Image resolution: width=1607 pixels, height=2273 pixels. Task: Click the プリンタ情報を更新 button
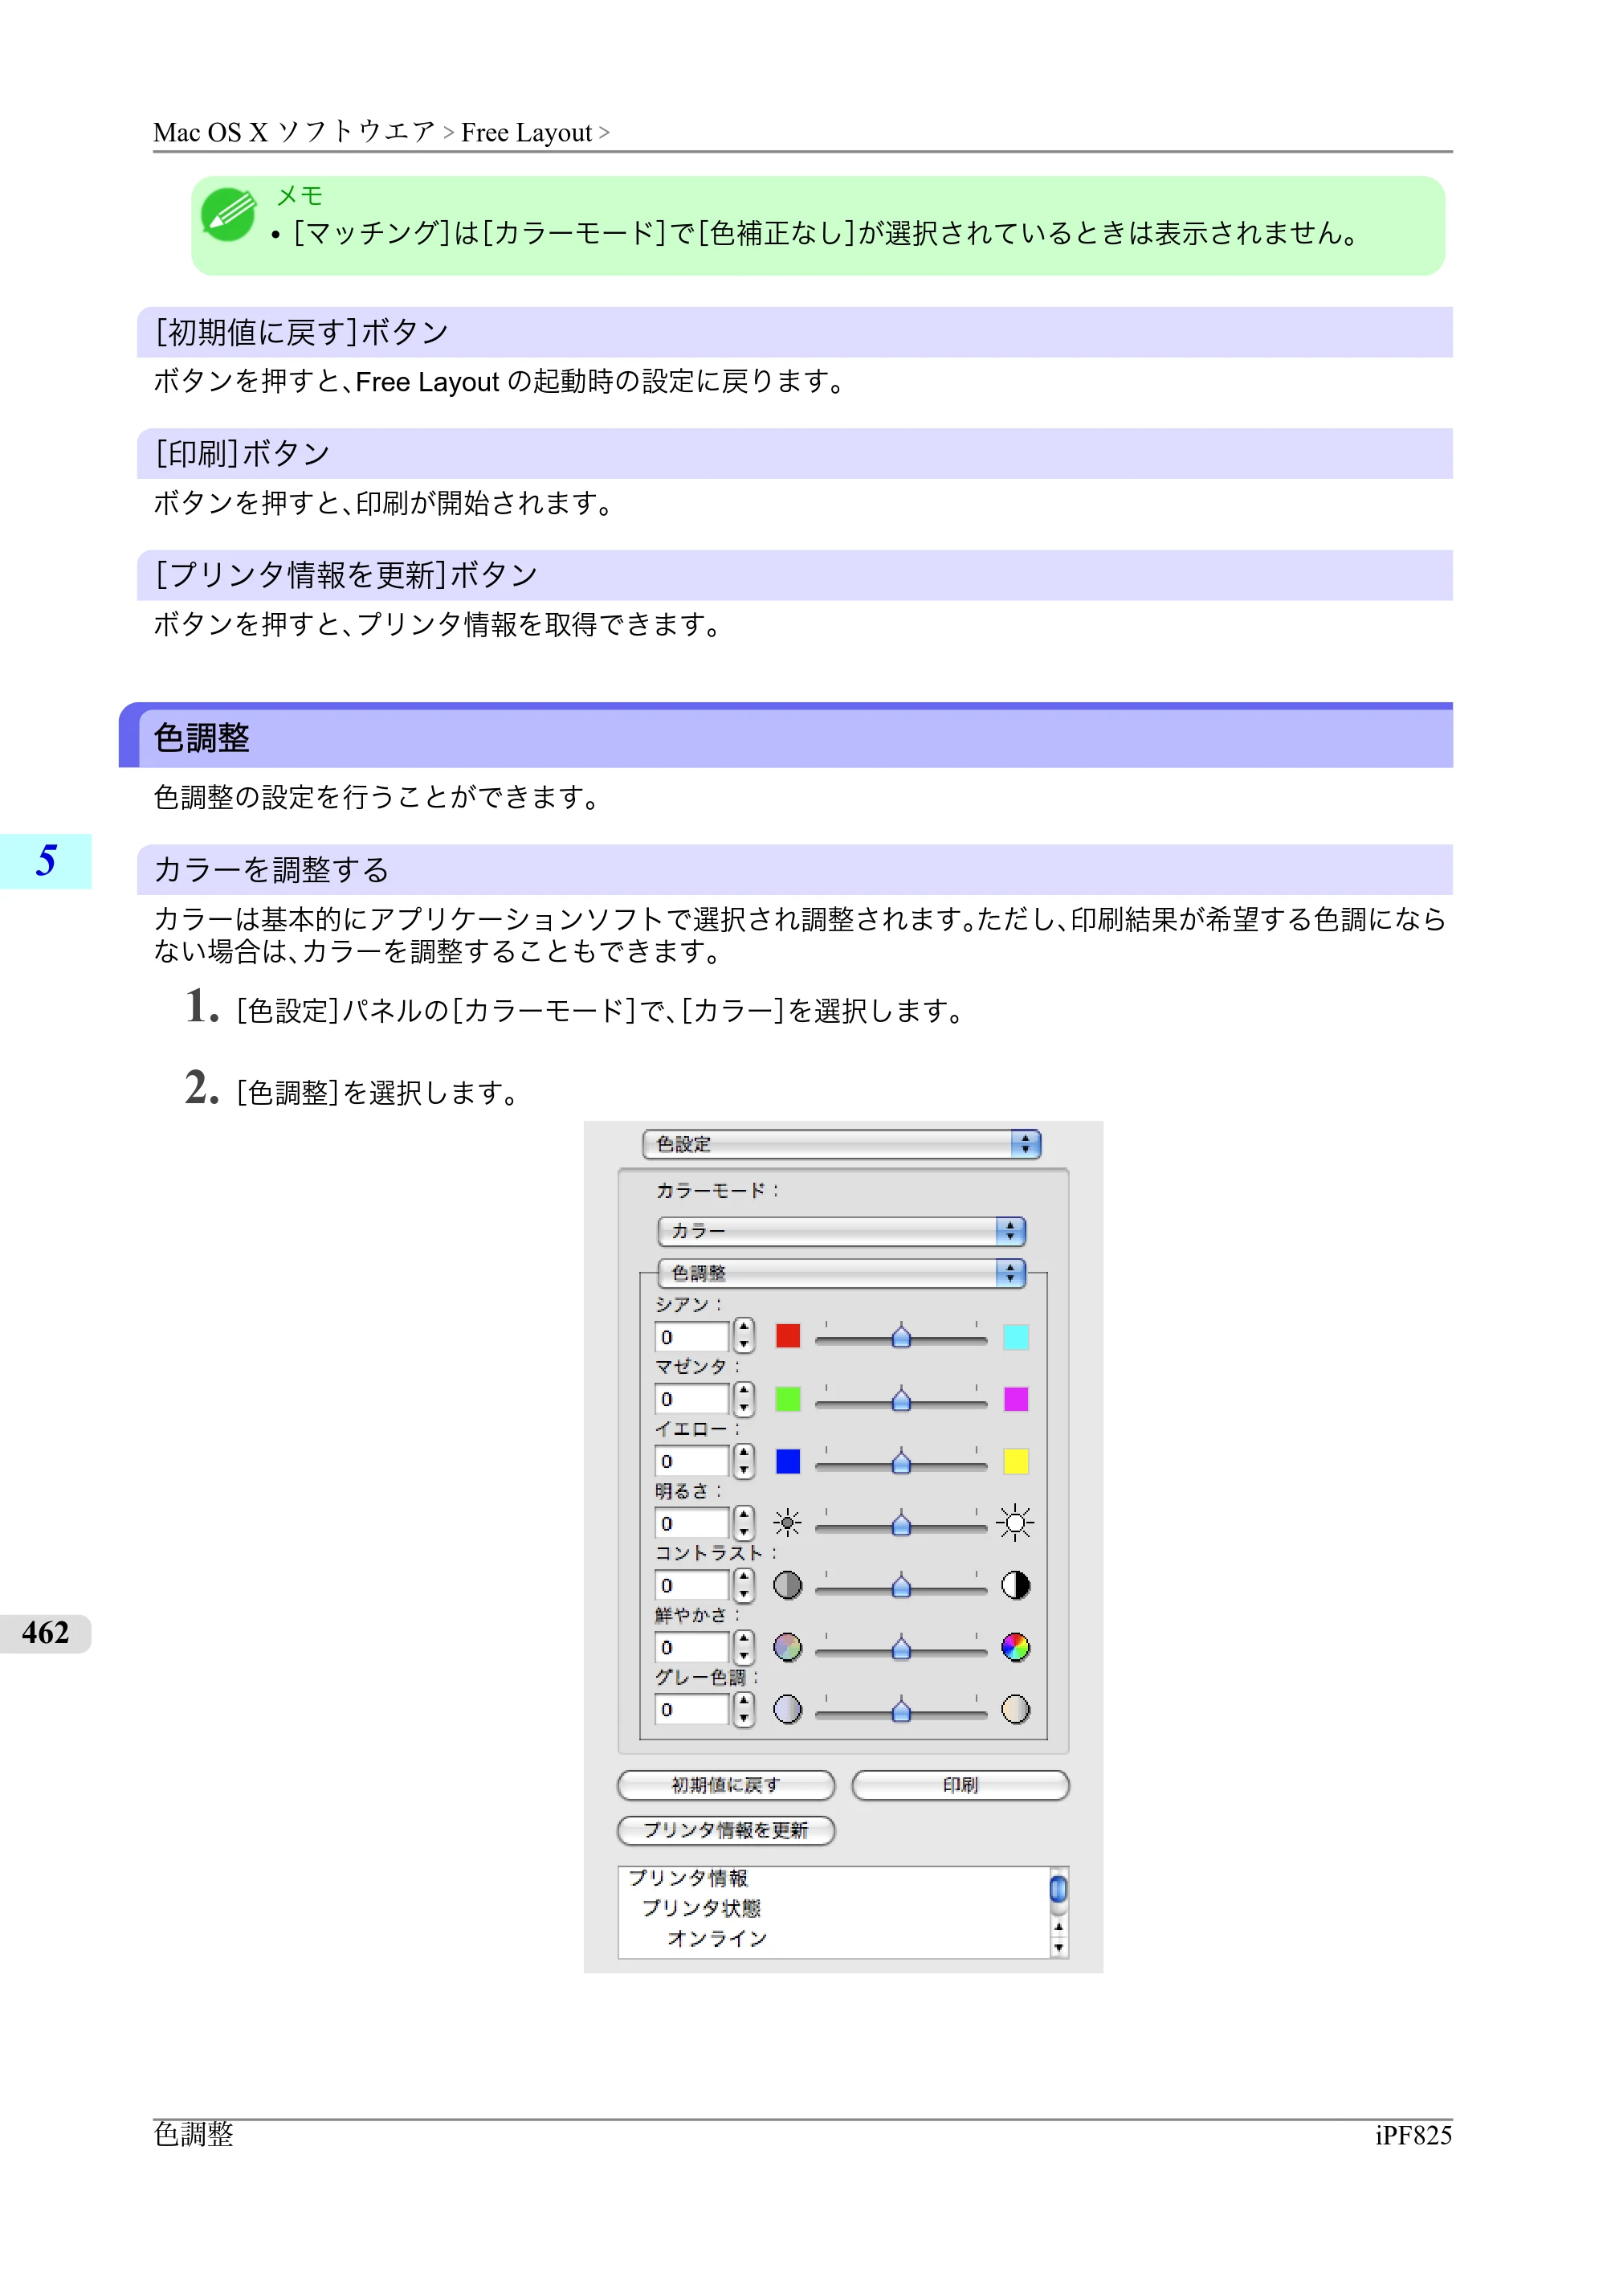[x=726, y=1830]
